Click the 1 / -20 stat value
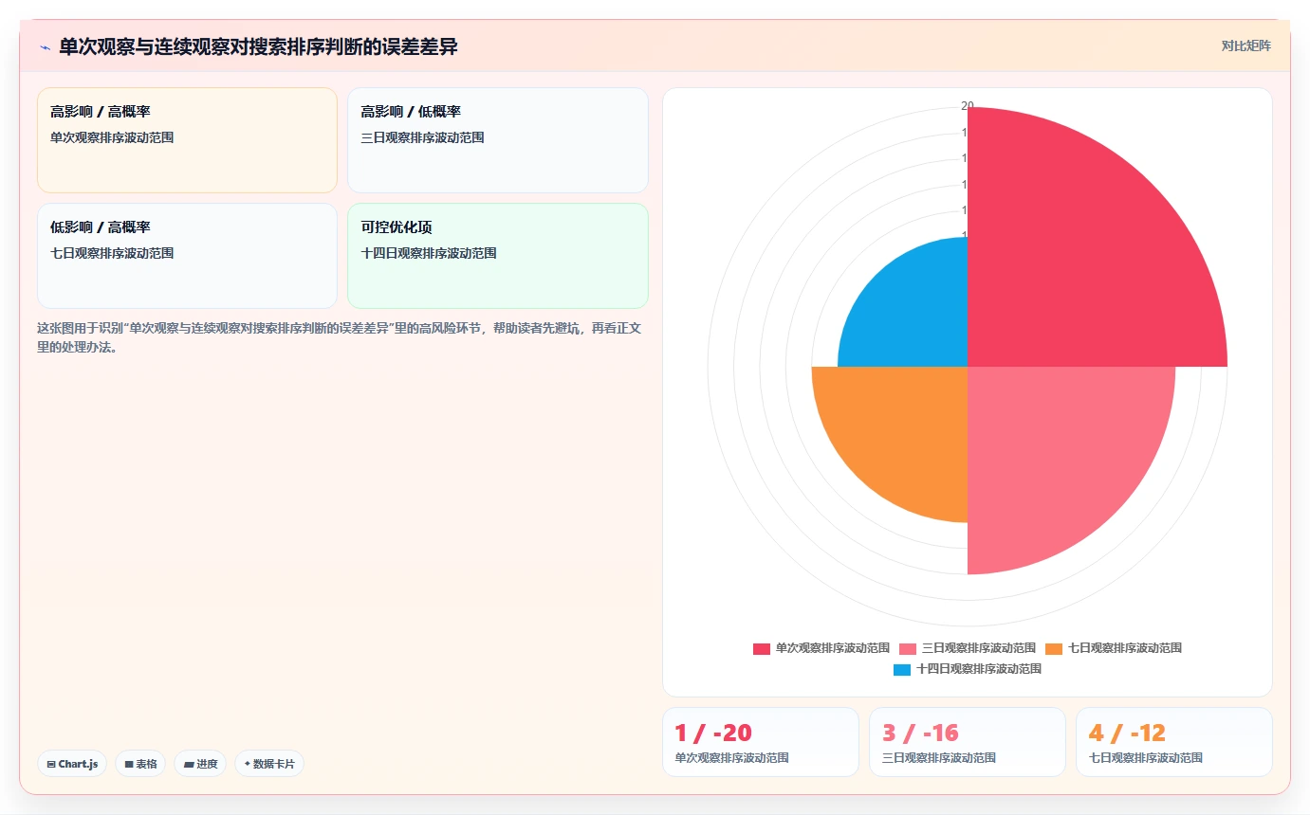 [713, 733]
